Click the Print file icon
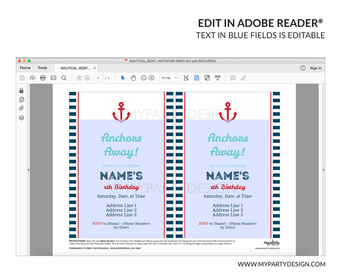 tap(43, 78)
